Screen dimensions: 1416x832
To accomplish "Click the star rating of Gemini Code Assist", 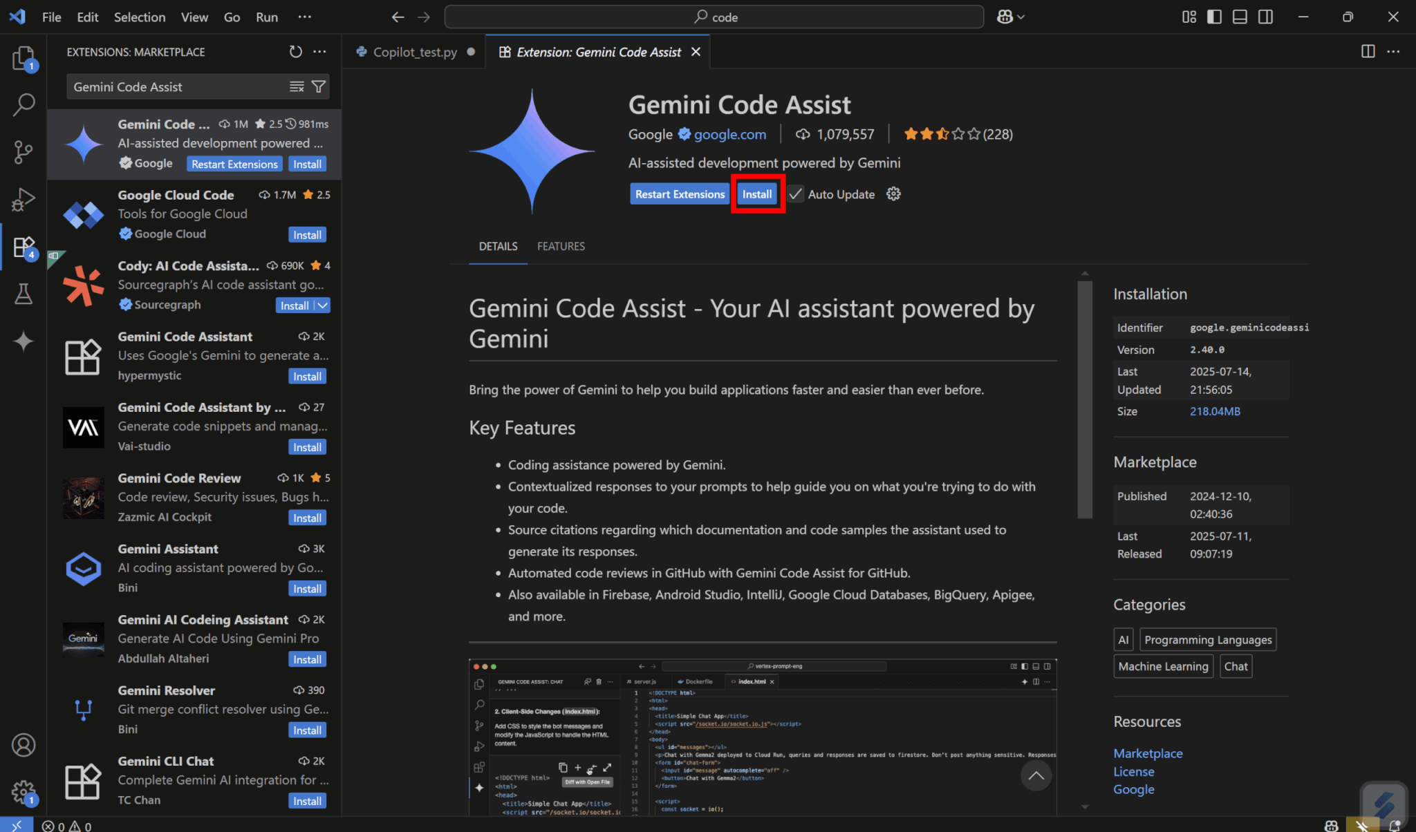I will click(x=942, y=134).
